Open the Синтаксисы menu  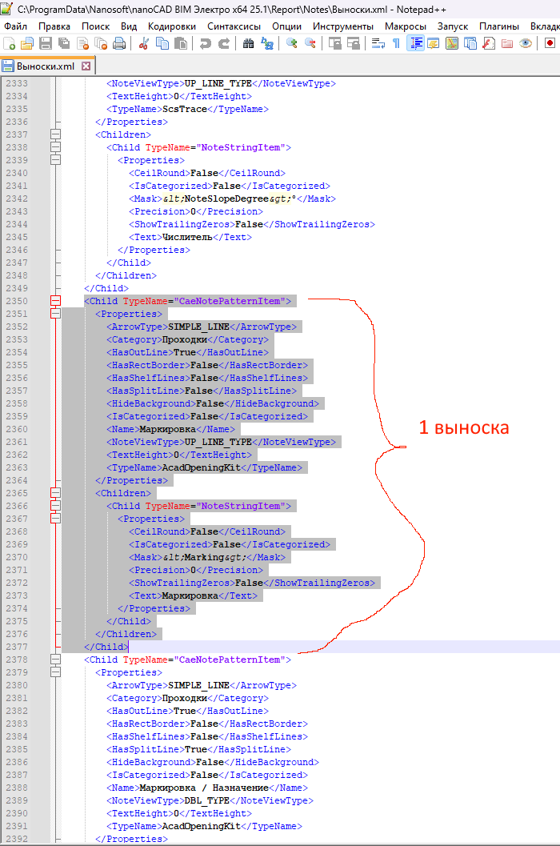234,26
